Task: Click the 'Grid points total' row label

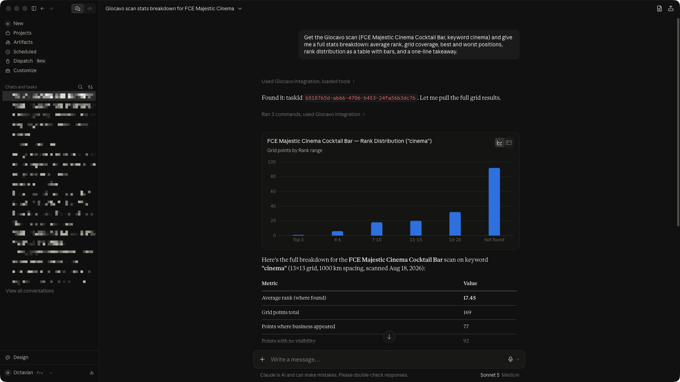Action: 280,312
